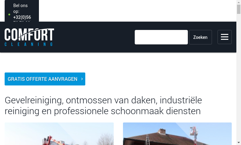The width and height of the screenshot is (241, 145).
Task: Click the Gevelreiniging heading text
Action: (x=103, y=106)
